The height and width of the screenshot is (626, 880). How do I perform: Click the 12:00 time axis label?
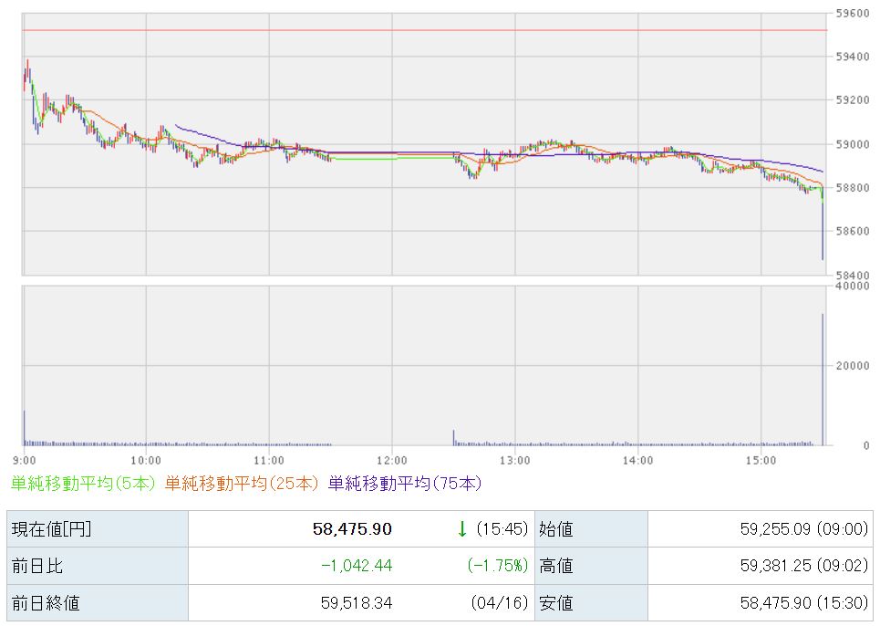click(x=391, y=460)
